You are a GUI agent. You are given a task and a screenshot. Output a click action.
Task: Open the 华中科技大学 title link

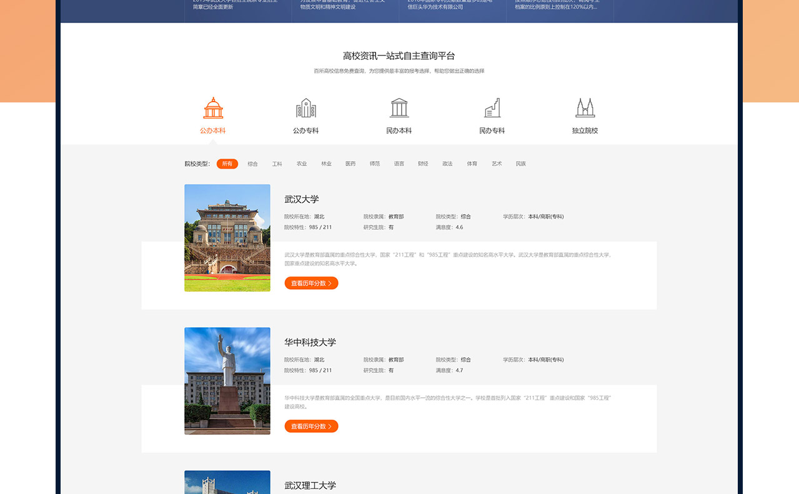(310, 342)
